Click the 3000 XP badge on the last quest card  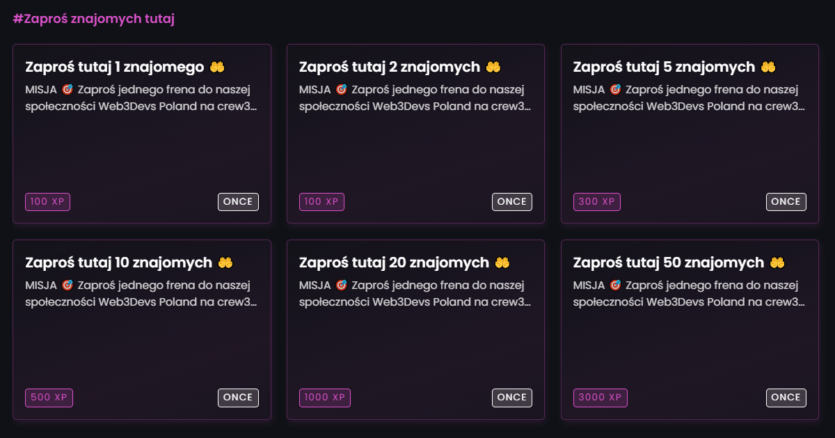[x=600, y=397]
